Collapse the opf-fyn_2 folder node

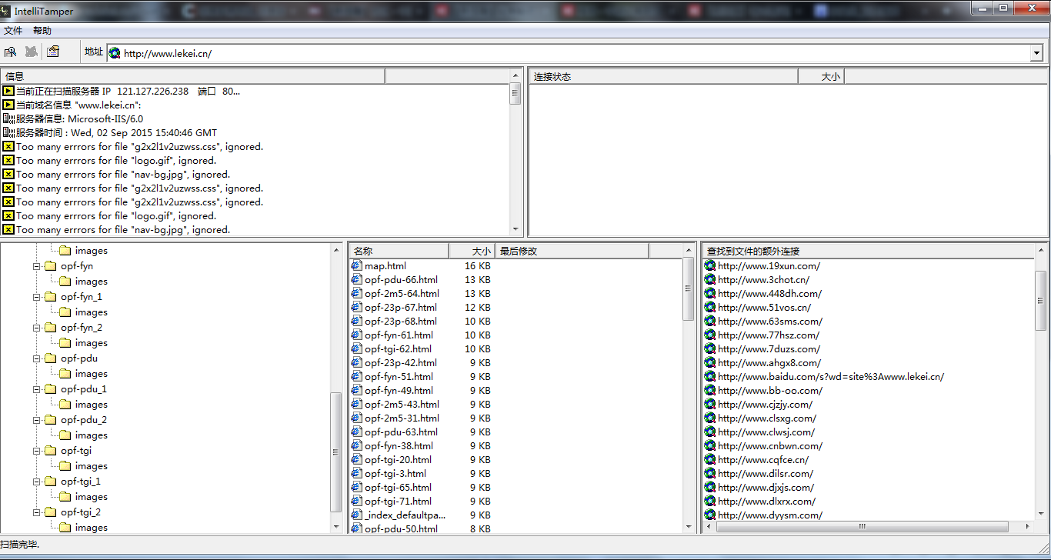[36, 328]
